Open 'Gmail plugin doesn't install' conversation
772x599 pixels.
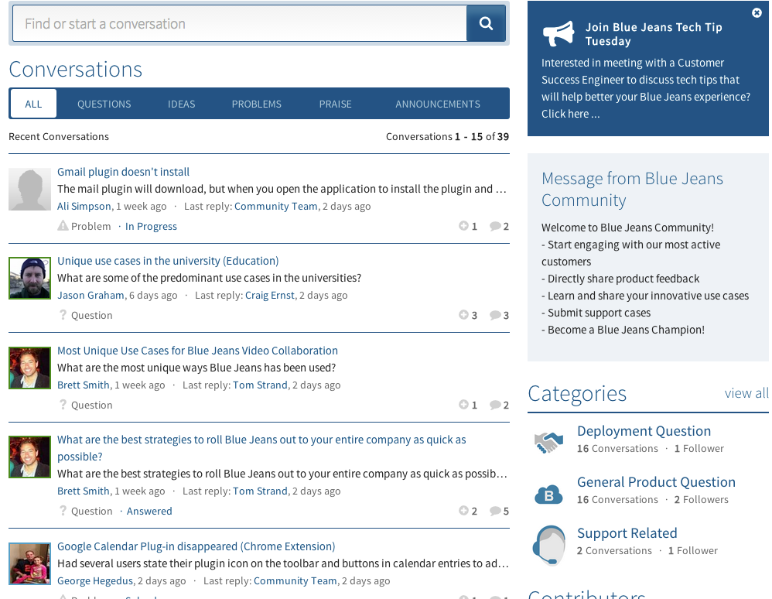123,172
